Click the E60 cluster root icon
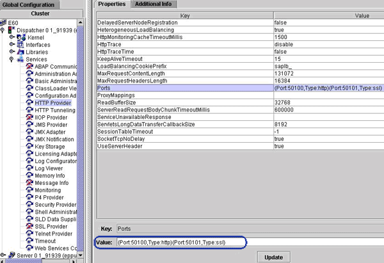 pos(3,23)
